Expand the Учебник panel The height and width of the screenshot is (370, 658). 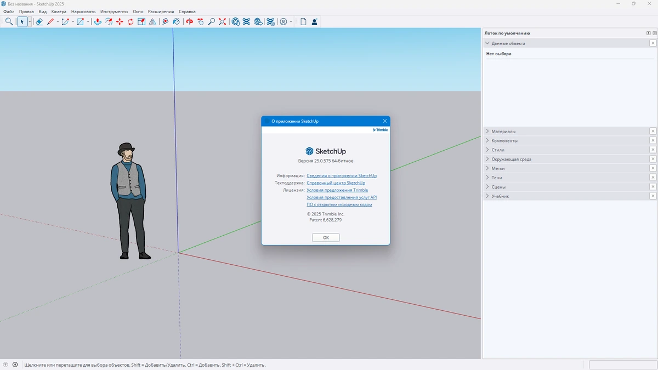tap(487, 196)
